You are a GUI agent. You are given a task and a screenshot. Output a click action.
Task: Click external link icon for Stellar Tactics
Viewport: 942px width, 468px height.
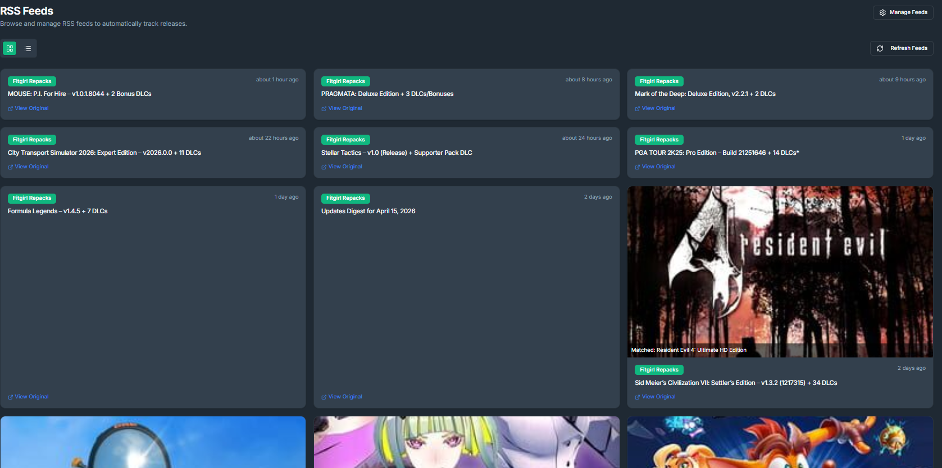(324, 167)
